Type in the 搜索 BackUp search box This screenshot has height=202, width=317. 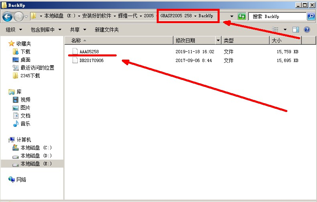[x=277, y=16]
